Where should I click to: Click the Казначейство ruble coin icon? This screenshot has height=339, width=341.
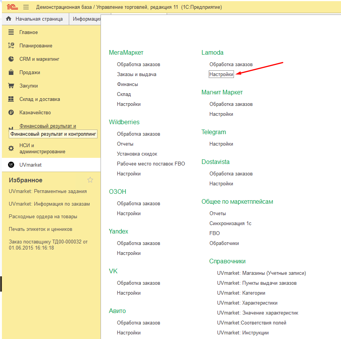coord(11,112)
